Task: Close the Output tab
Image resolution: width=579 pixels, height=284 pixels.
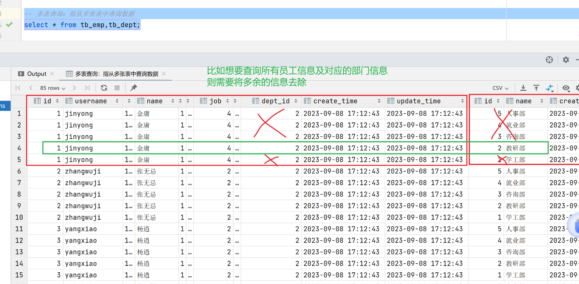Action: (x=52, y=74)
